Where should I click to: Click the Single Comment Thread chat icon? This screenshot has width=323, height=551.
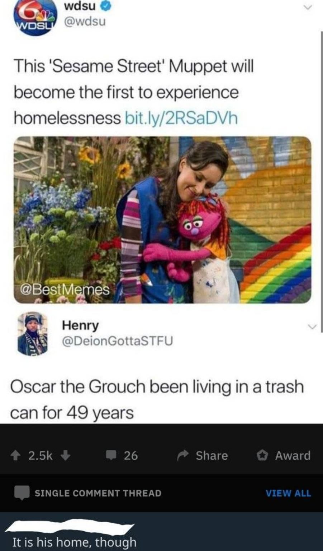coord(22,493)
